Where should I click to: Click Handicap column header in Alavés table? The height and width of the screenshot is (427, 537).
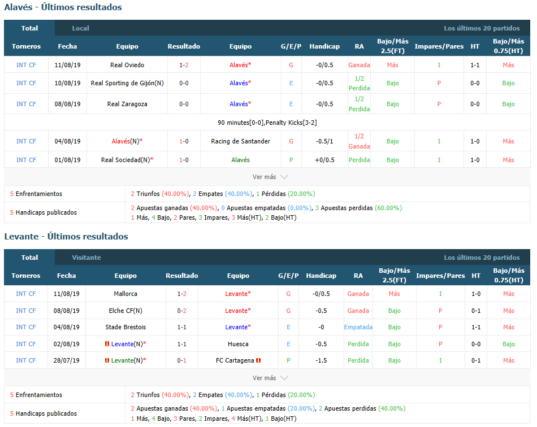pyautogui.click(x=324, y=46)
